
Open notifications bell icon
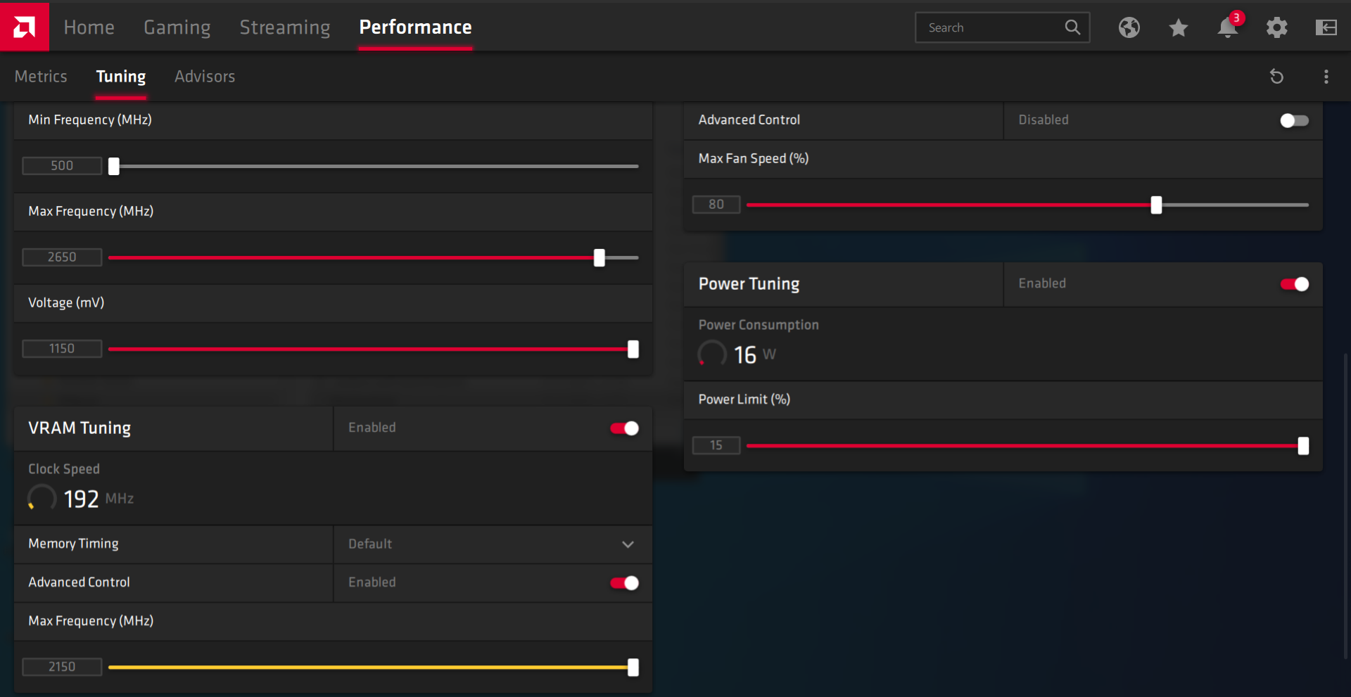[x=1228, y=27]
